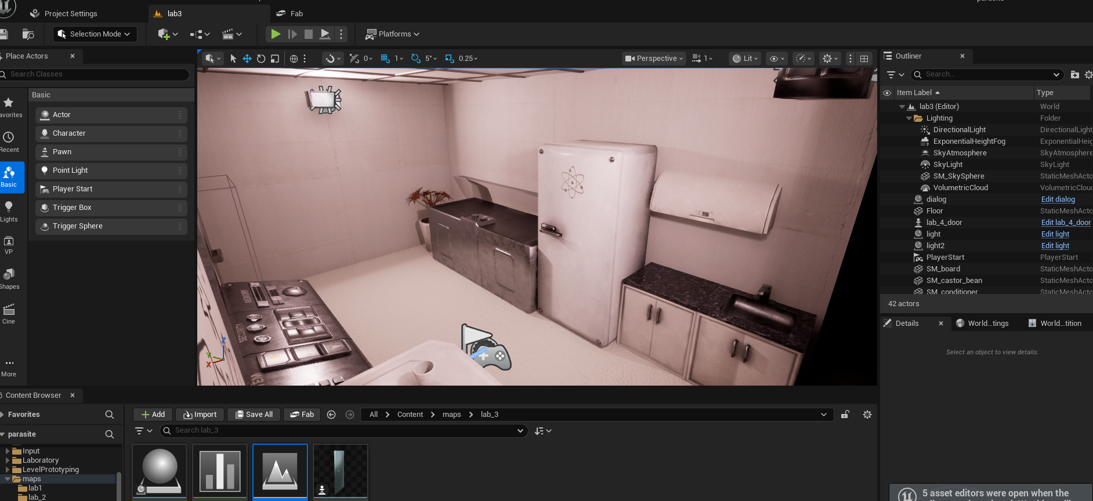Click the world coordinate system globe icon
Screen dimensions: 1093x501
[294, 59]
